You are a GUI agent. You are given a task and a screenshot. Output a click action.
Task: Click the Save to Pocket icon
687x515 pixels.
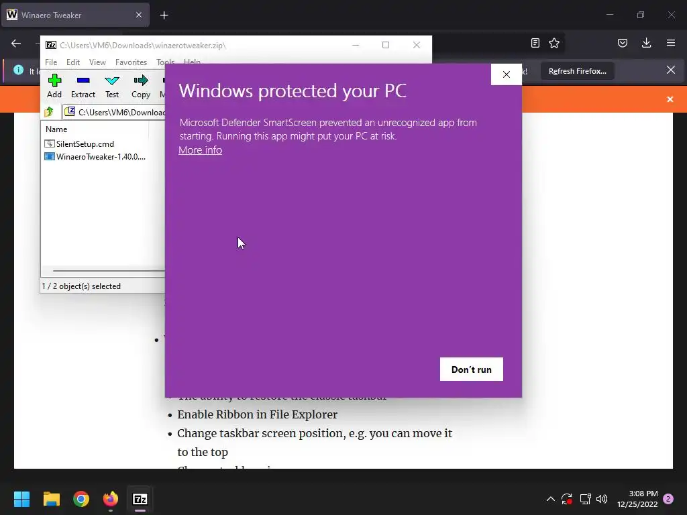[x=622, y=43]
